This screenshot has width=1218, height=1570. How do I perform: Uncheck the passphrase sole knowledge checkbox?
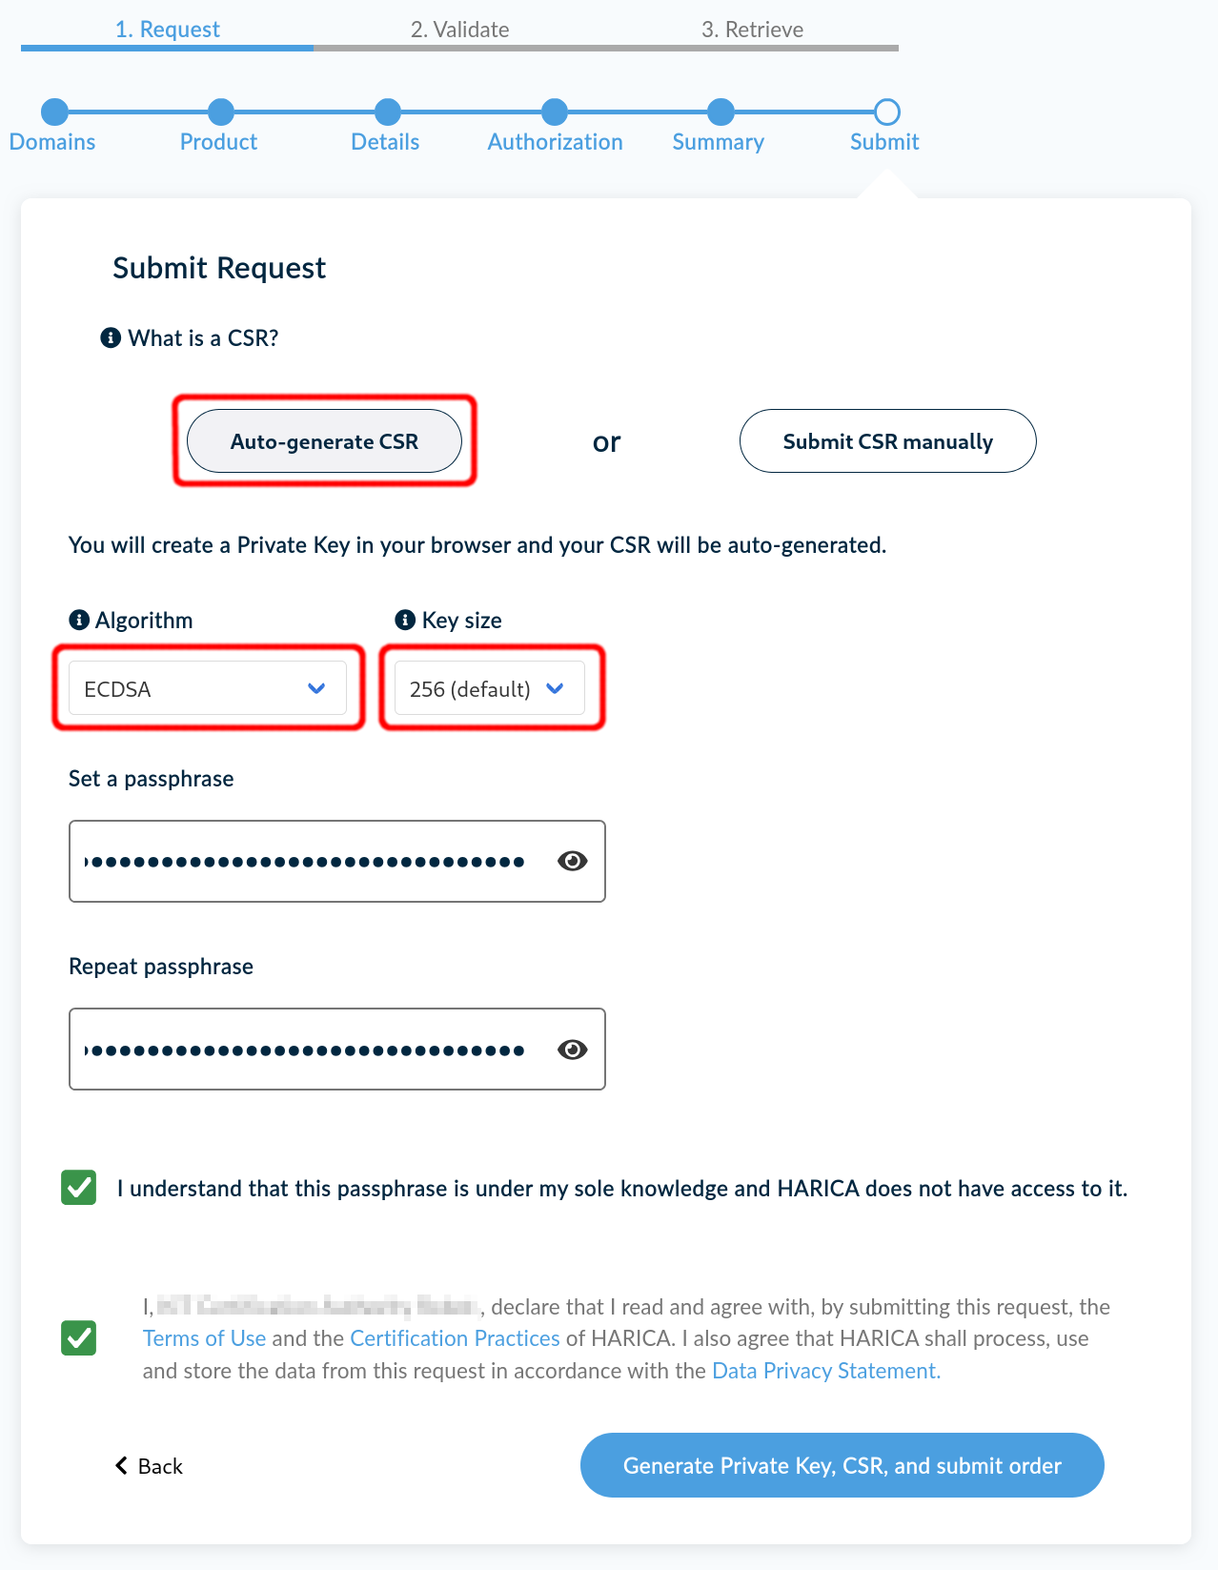coord(79,1188)
